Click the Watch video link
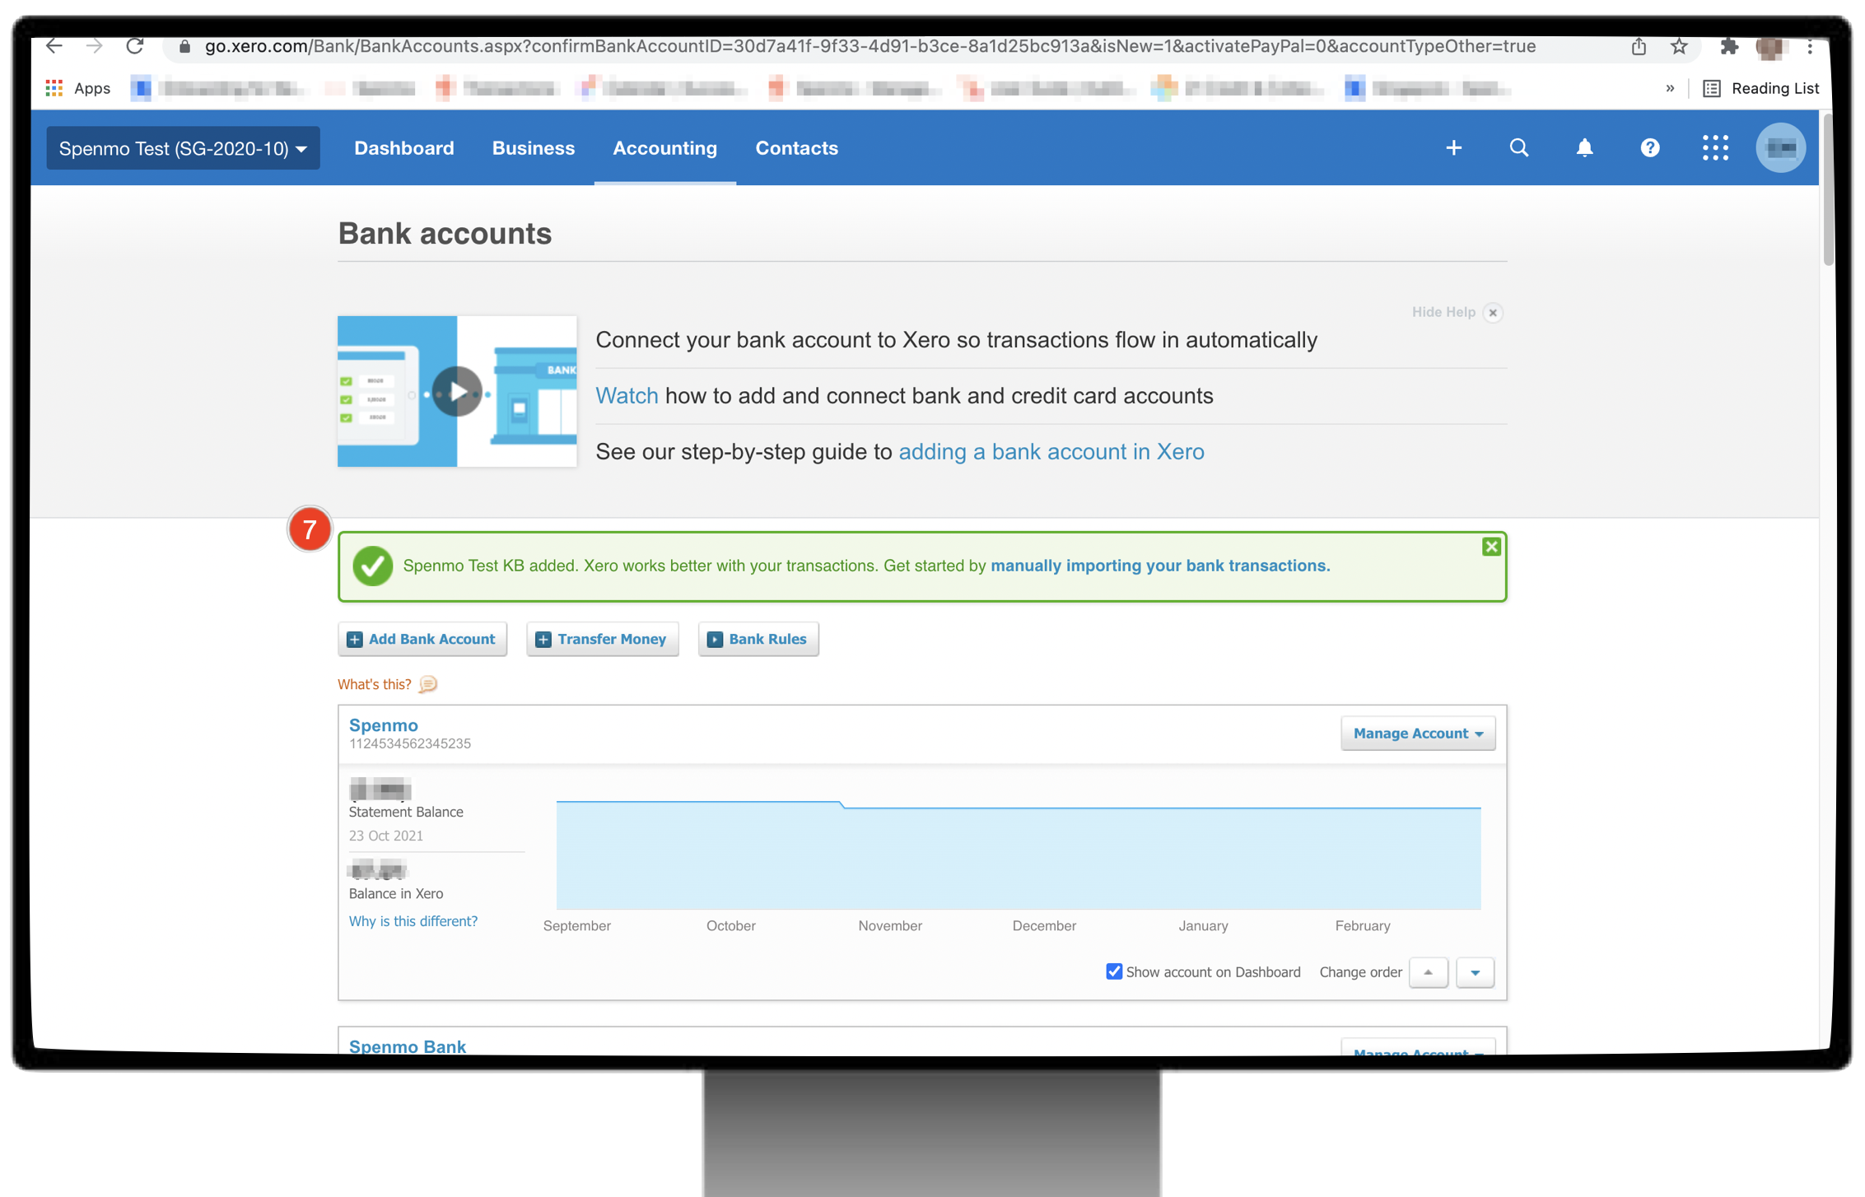Screen dimensions: 1865x1197 coord(627,396)
